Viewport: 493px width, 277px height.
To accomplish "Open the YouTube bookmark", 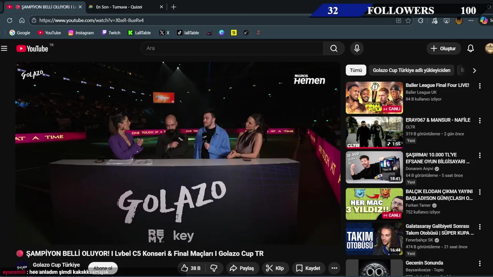I will coord(49,33).
